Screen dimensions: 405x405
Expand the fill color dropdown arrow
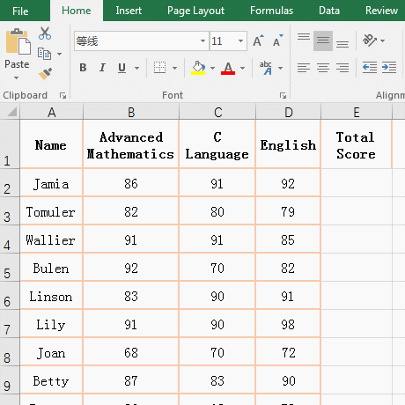pyautogui.click(x=212, y=68)
